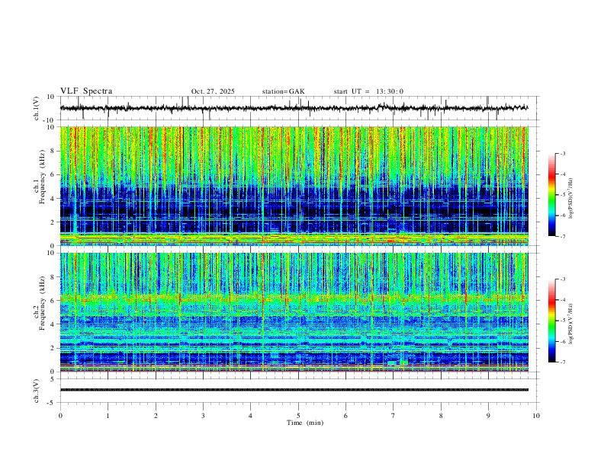Viewport: 604px width, 466px height.
Task: Click the ch.1 PSD color bar
Action: [x=551, y=195]
